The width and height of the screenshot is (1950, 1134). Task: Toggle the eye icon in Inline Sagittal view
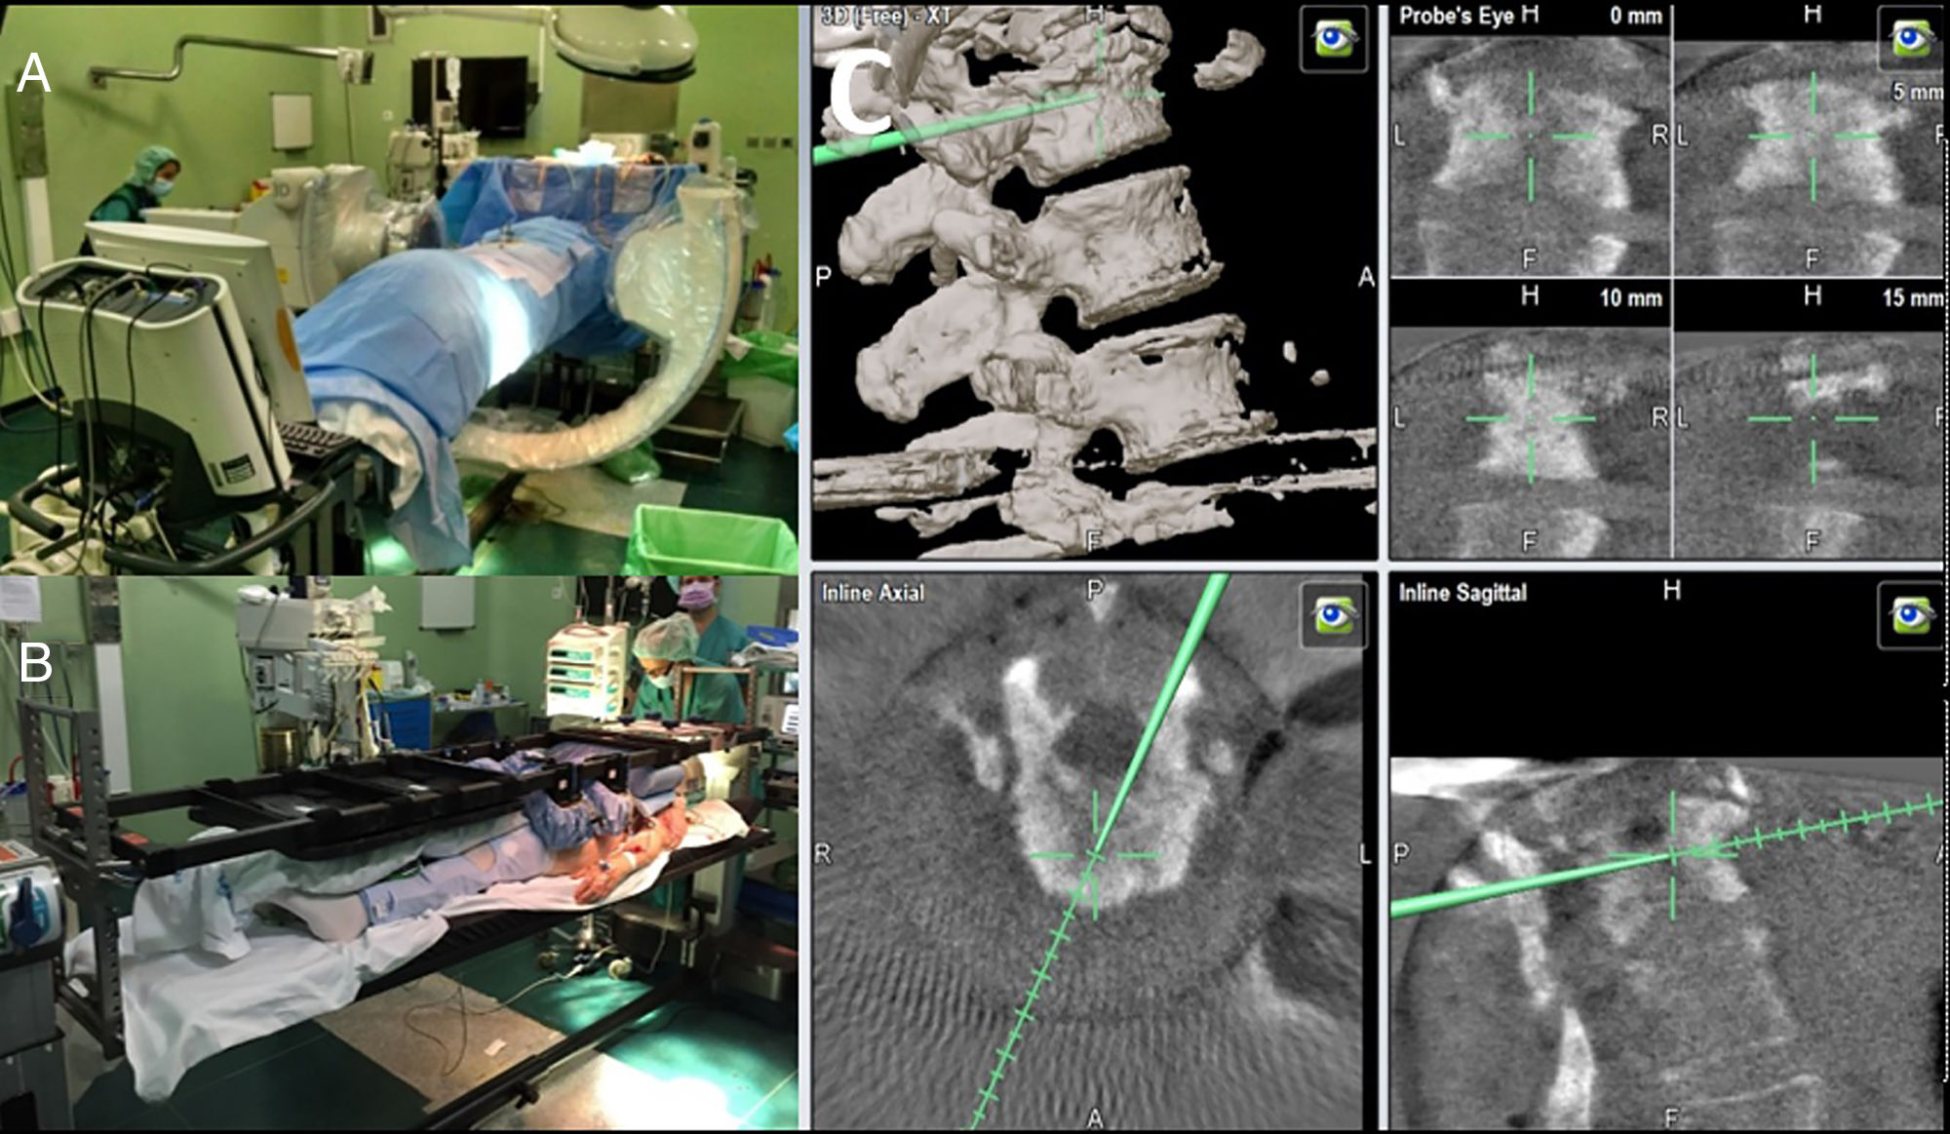(1909, 615)
